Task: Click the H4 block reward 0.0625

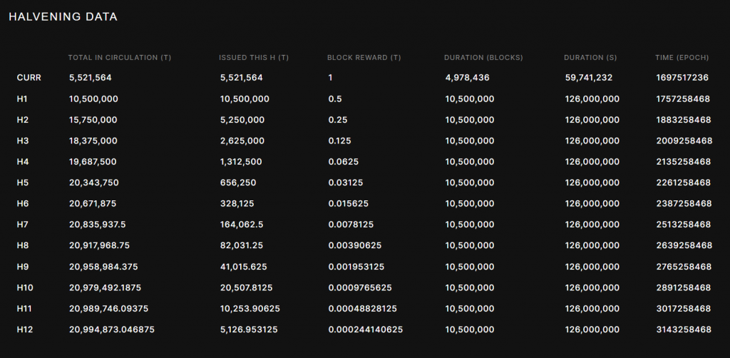Action: coord(344,162)
